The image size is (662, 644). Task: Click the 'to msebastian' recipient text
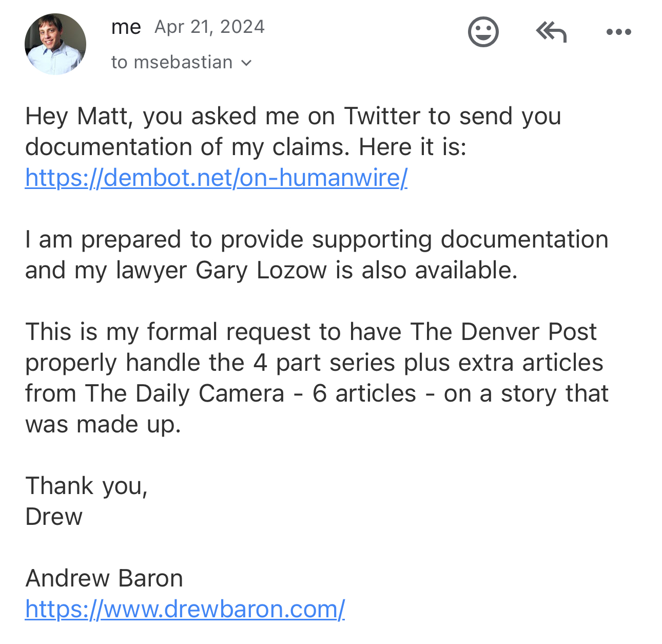tap(172, 62)
